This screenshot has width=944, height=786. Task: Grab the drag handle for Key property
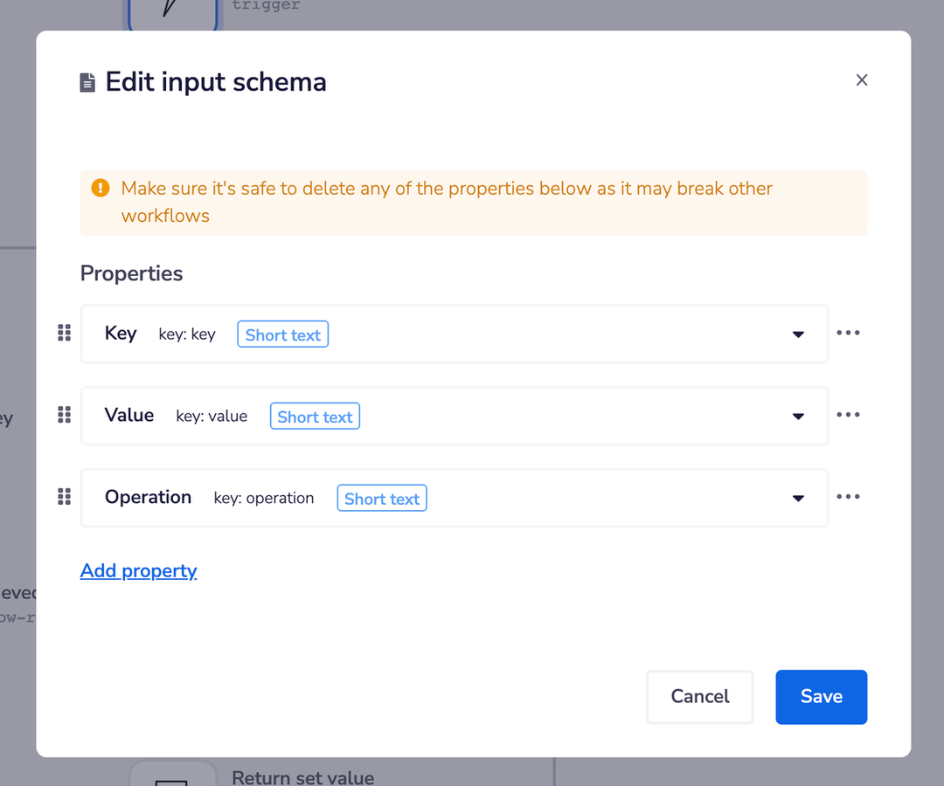click(64, 333)
